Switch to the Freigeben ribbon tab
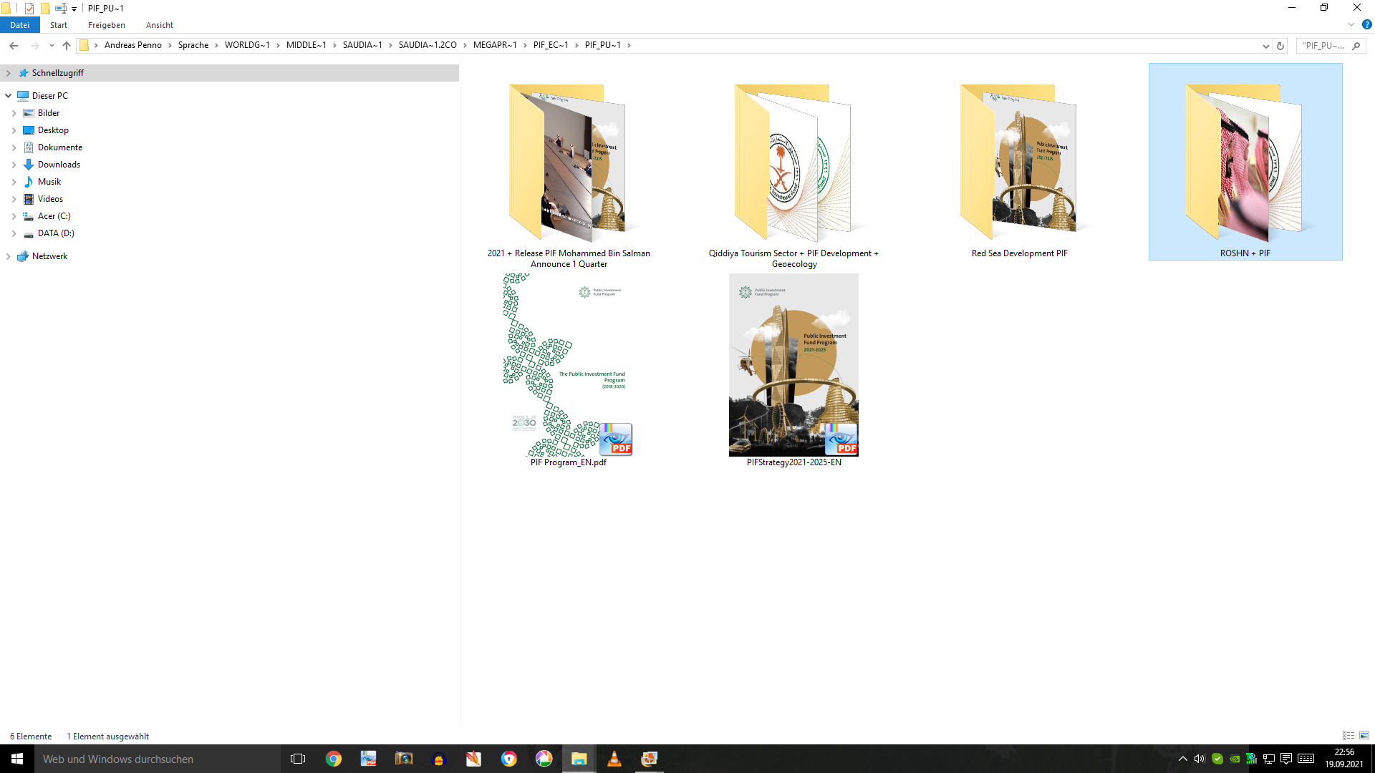This screenshot has height=773, width=1375. click(107, 25)
